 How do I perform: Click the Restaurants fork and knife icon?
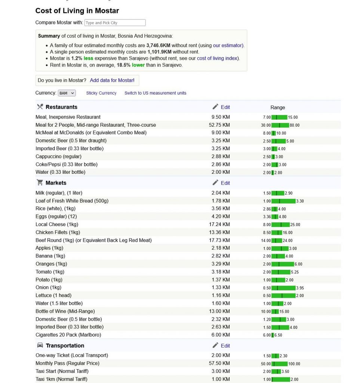(x=40, y=107)
